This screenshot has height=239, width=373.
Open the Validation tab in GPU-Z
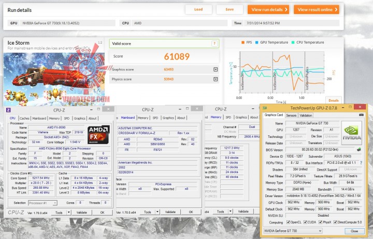[306, 115]
